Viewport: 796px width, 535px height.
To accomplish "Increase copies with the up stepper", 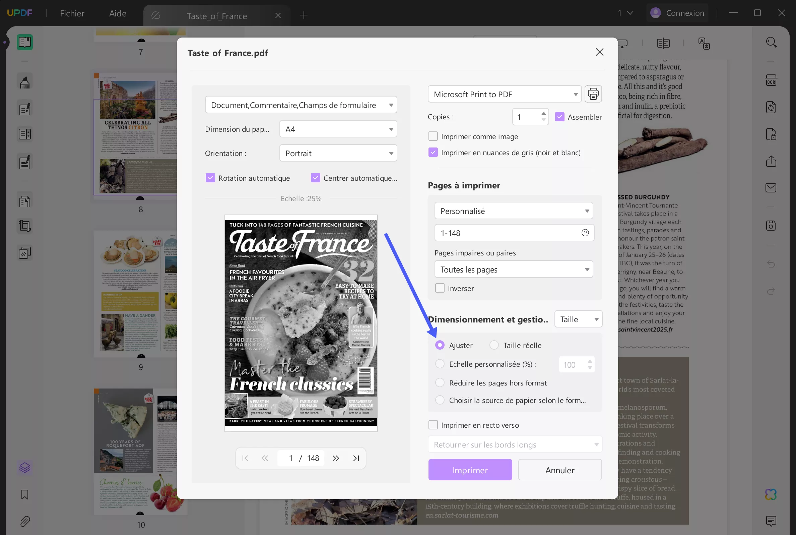I will pos(543,114).
